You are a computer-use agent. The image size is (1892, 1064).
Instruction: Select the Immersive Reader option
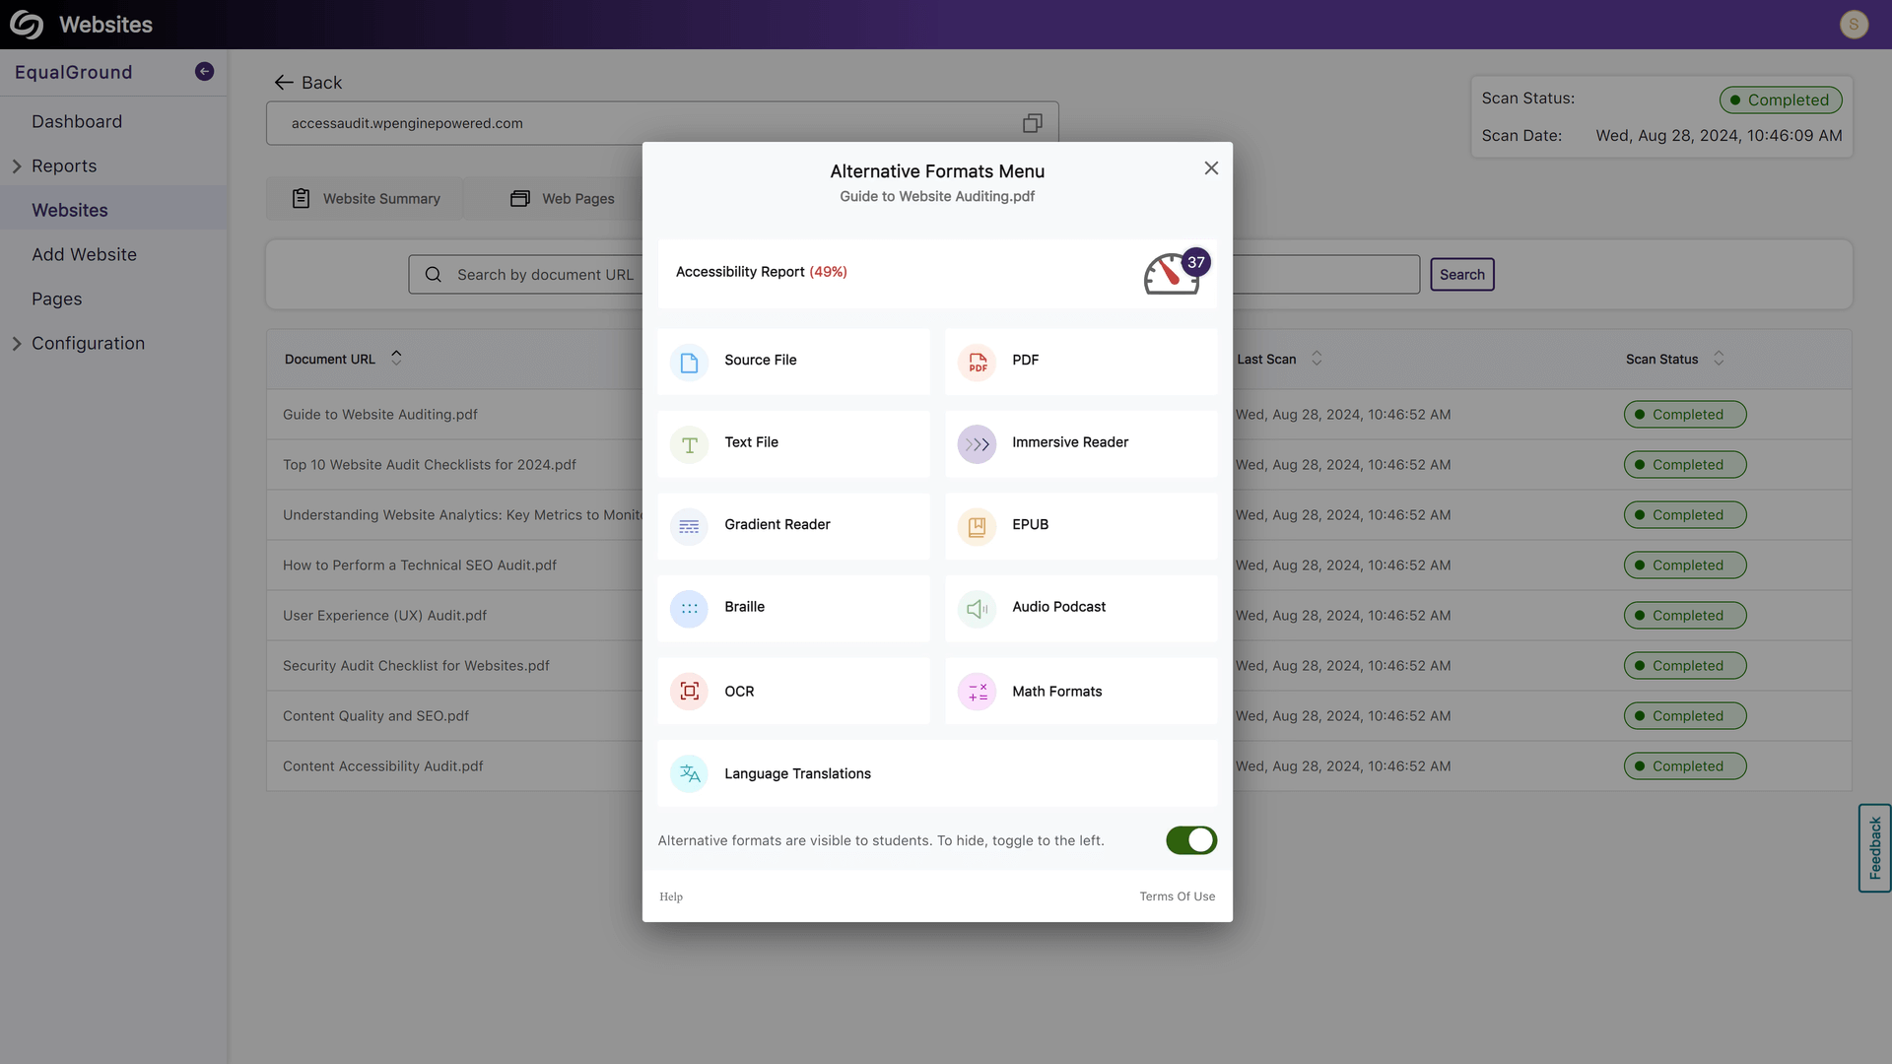tap(1080, 443)
